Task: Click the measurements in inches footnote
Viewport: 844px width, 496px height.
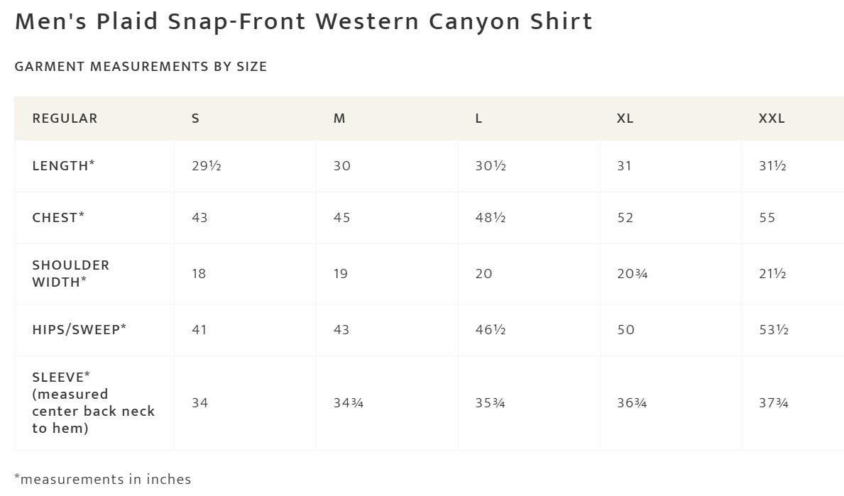Action: (x=103, y=480)
